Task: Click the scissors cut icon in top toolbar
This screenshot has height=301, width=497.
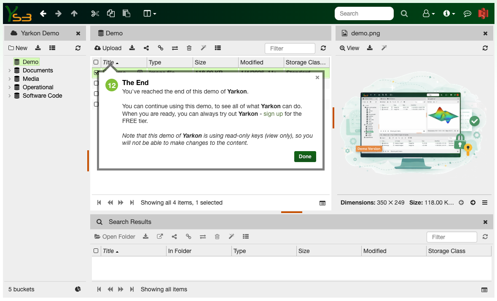Action: (x=95, y=13)
